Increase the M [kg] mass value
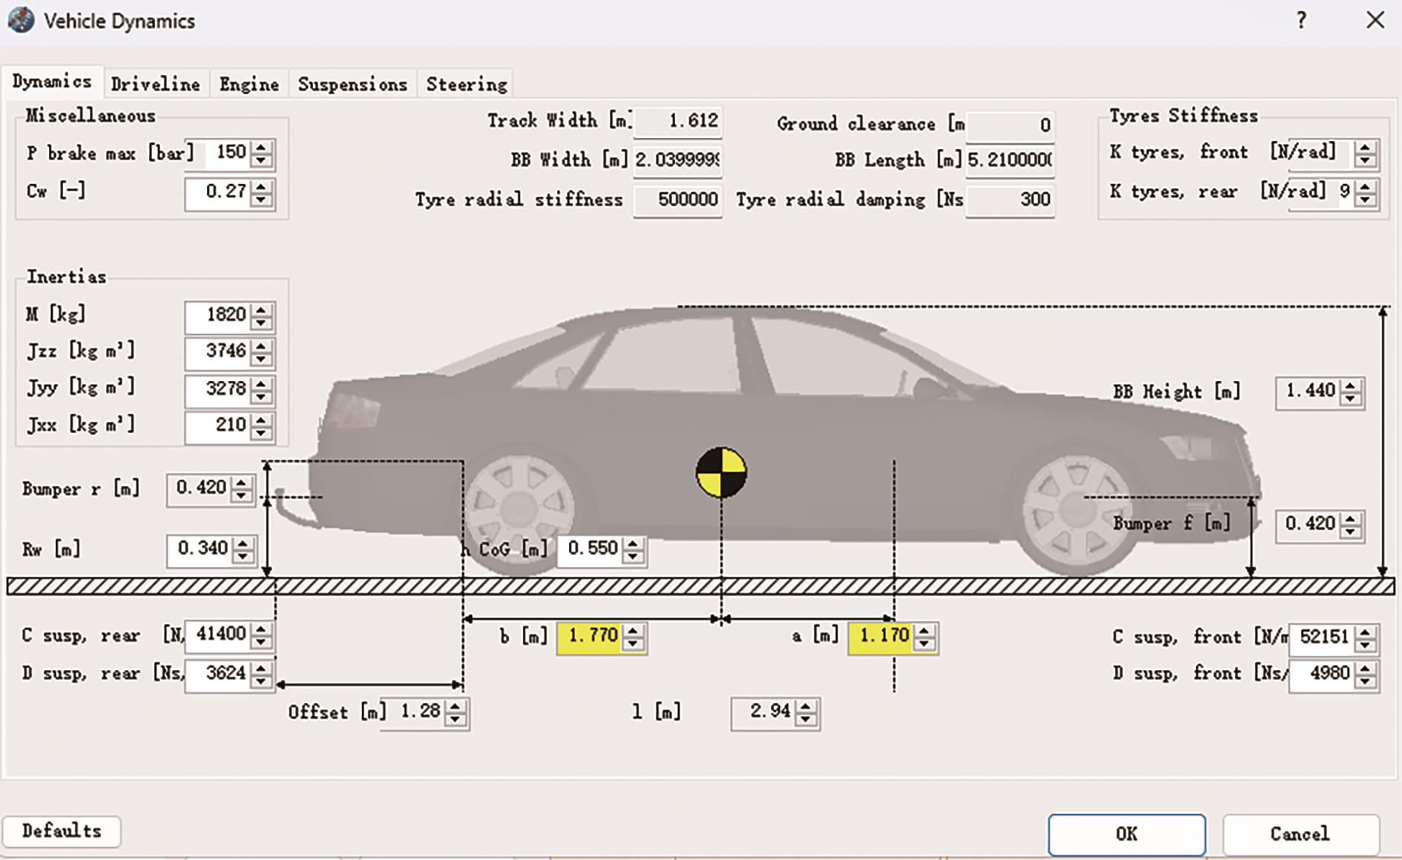Screen dimensions: 1402x860 (260, 310)
